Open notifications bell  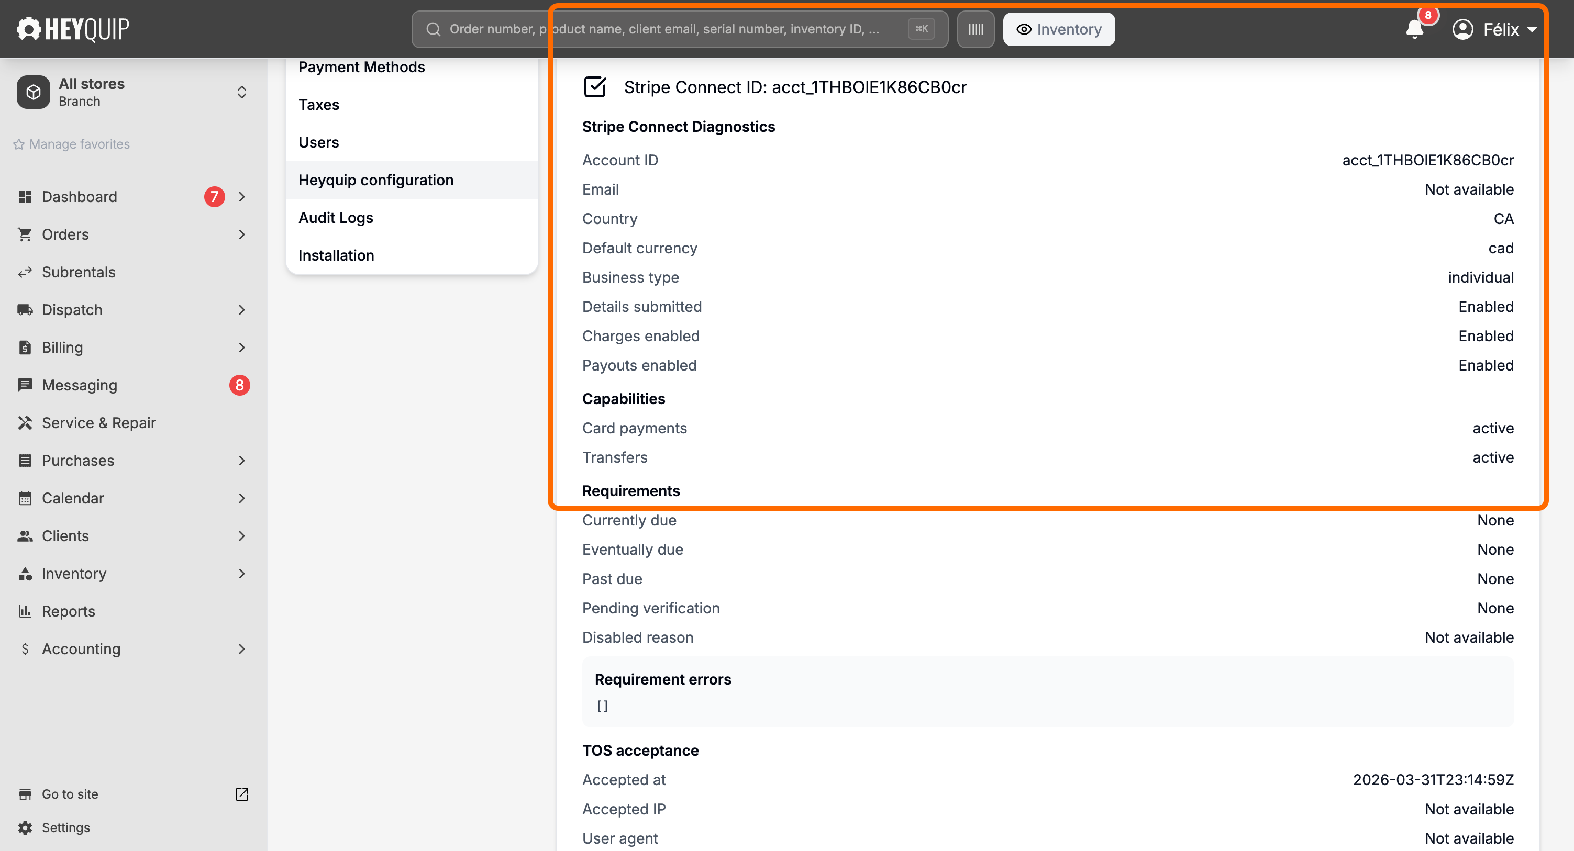1414,29
